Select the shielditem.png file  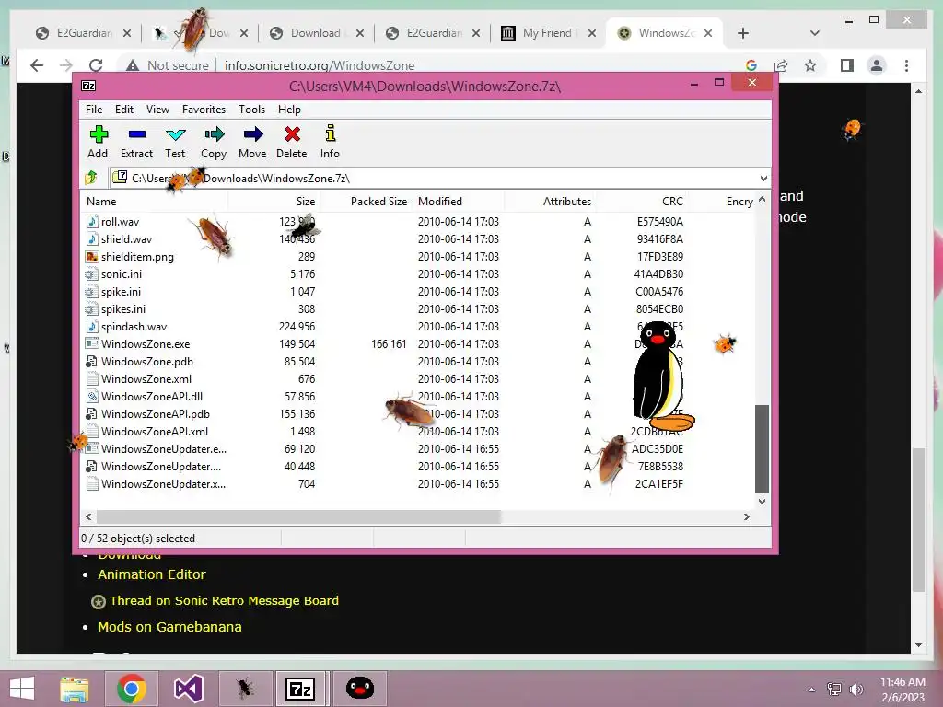tap(137, 257)
